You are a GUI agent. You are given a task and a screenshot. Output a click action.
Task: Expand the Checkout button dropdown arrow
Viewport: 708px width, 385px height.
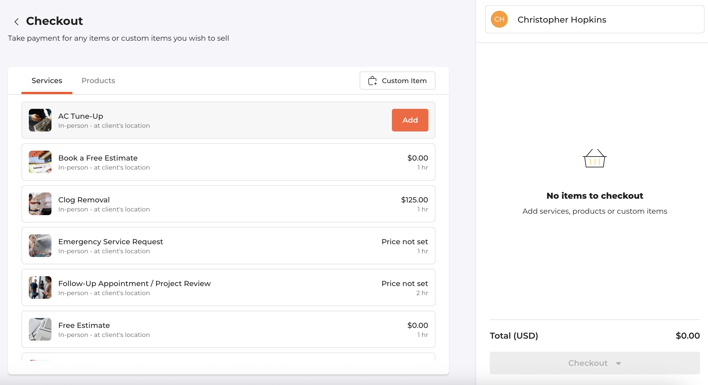[x=618, y=364]
